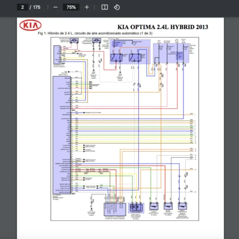Click the ambient temperature sensor symbol

tap(183, 206)
